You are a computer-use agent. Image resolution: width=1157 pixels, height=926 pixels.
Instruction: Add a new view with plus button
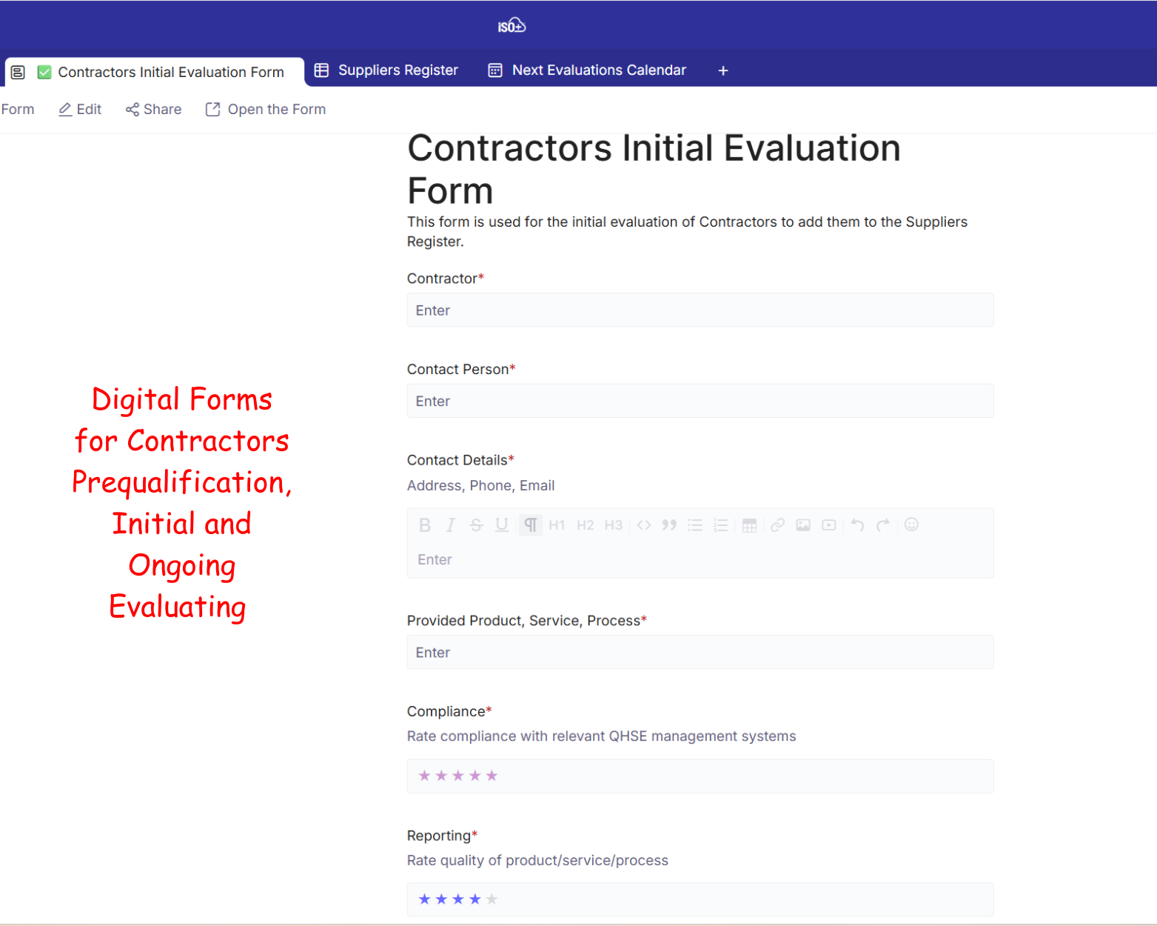click(723, 70)
